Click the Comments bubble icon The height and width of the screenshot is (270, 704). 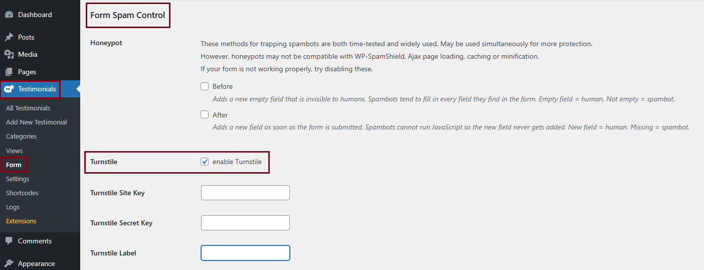coord(9,241)
